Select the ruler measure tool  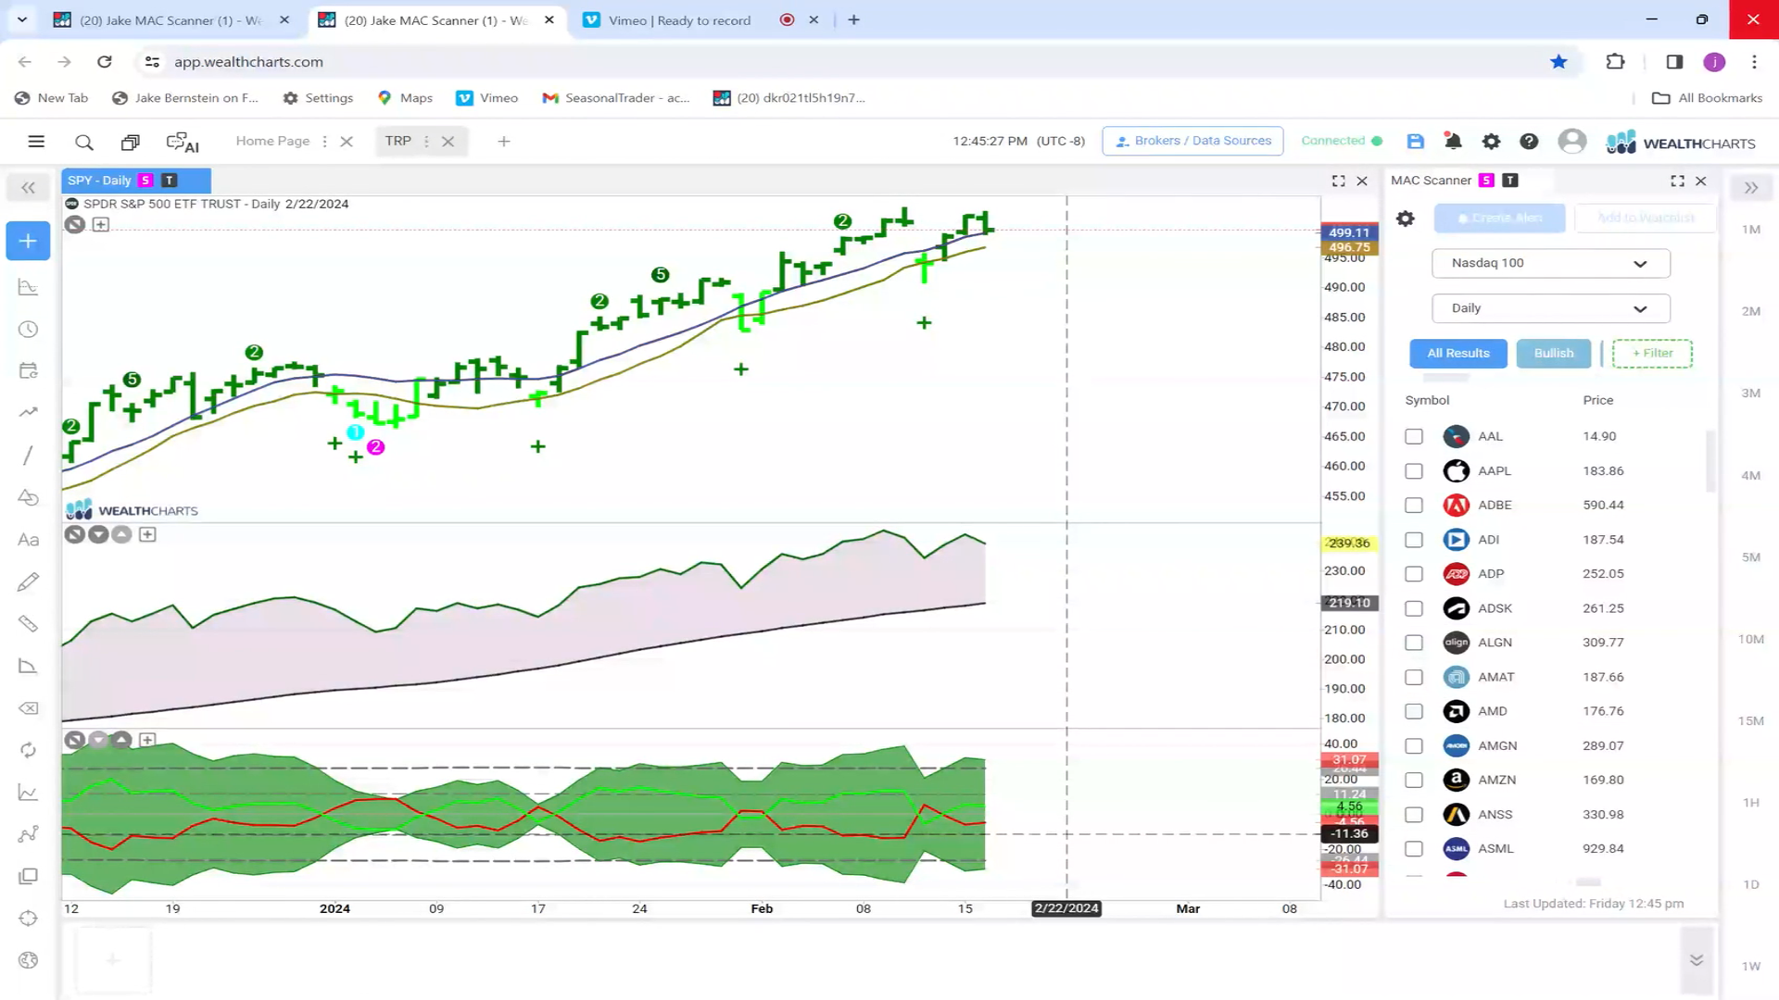click(28, 624)
